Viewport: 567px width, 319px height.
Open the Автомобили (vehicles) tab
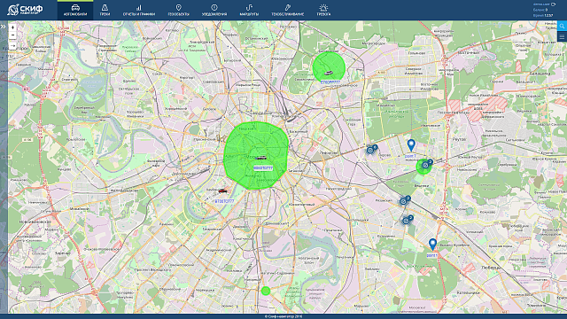coord(75,10)
